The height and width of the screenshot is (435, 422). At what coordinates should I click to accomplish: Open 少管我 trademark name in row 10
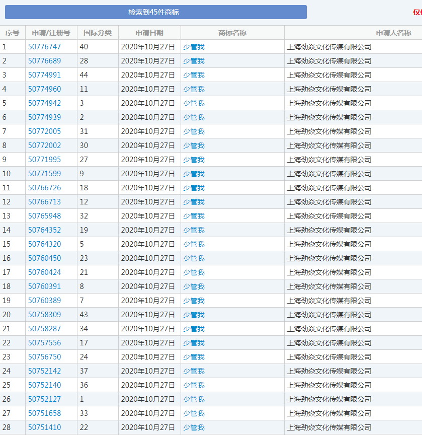pyautogui.click(x=194, y=174)
